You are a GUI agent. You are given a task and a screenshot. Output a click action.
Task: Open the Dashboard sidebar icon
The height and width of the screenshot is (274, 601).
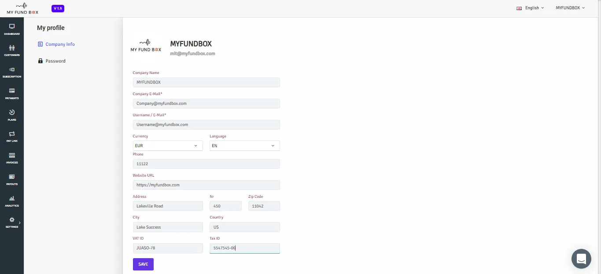click(x=12, y=29)
